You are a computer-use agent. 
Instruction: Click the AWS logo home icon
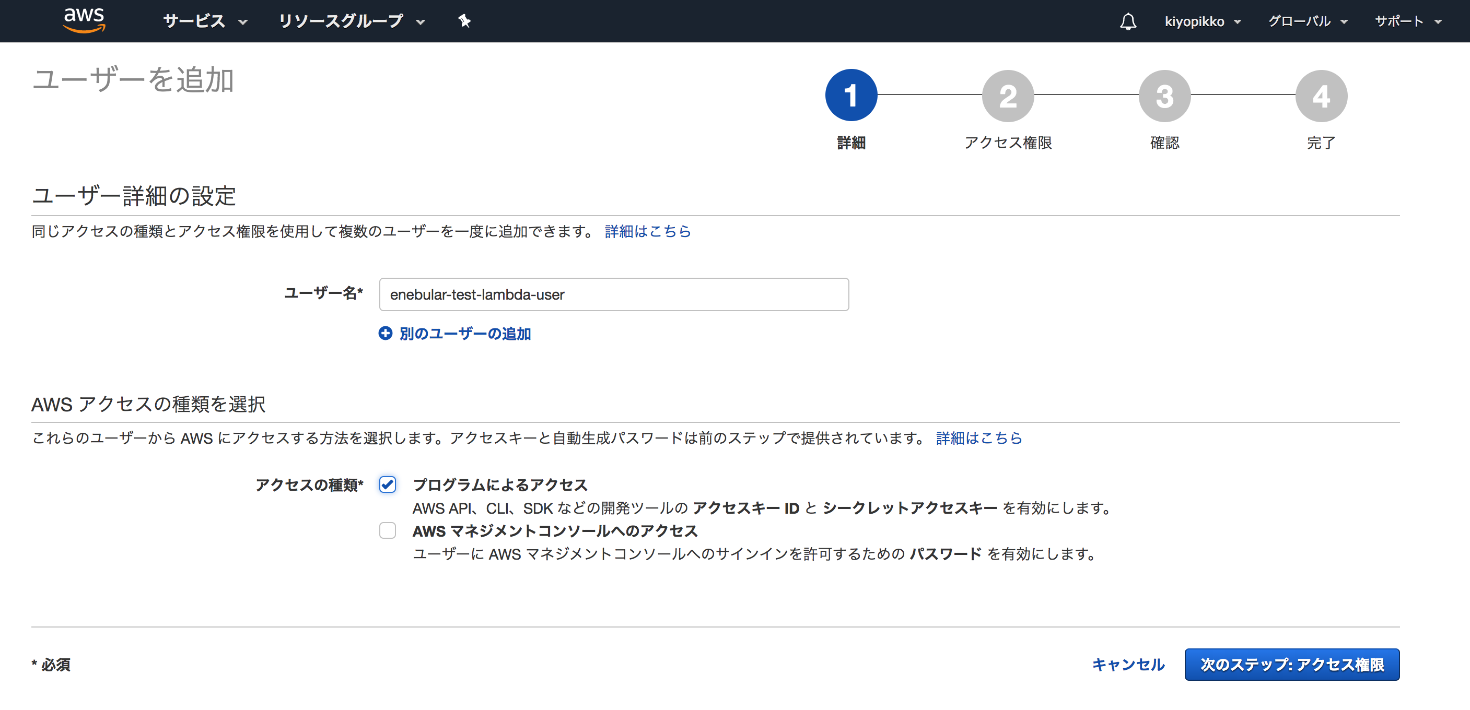click(x=84, y=20)
